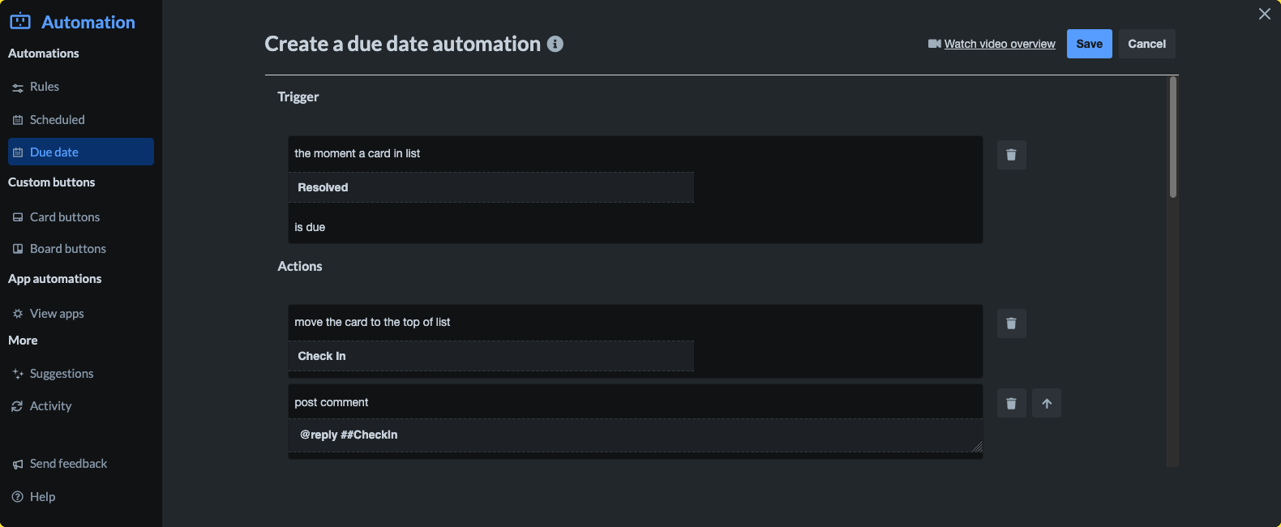Delete the move card action
This screenshot has width=1281, height=527.
(1011, 323)
